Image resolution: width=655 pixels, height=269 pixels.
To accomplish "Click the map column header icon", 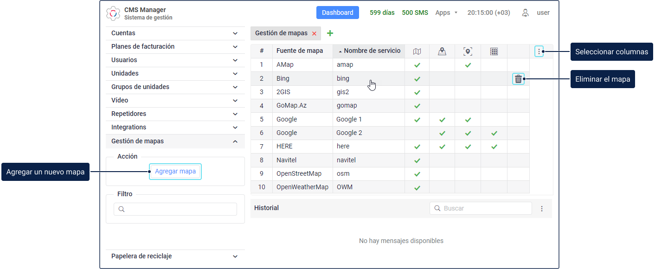I will [x=417, y=51].
